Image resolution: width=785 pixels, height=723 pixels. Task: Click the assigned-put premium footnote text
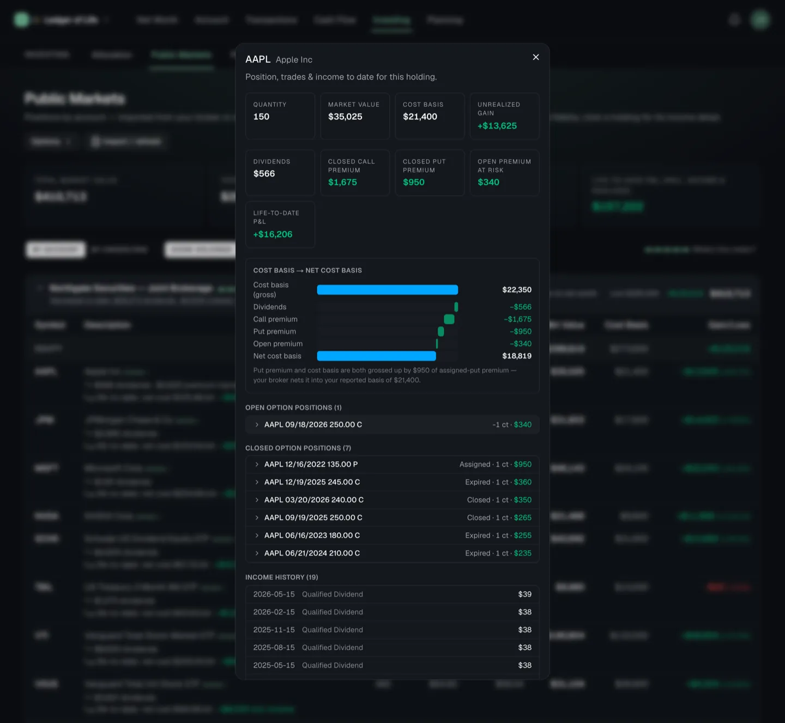click(x=385, y=375)
